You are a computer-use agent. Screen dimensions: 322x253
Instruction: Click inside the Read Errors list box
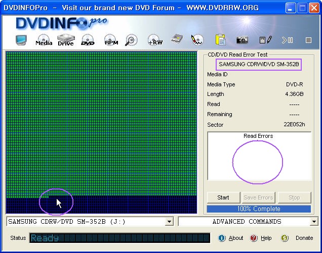(259, 160)
